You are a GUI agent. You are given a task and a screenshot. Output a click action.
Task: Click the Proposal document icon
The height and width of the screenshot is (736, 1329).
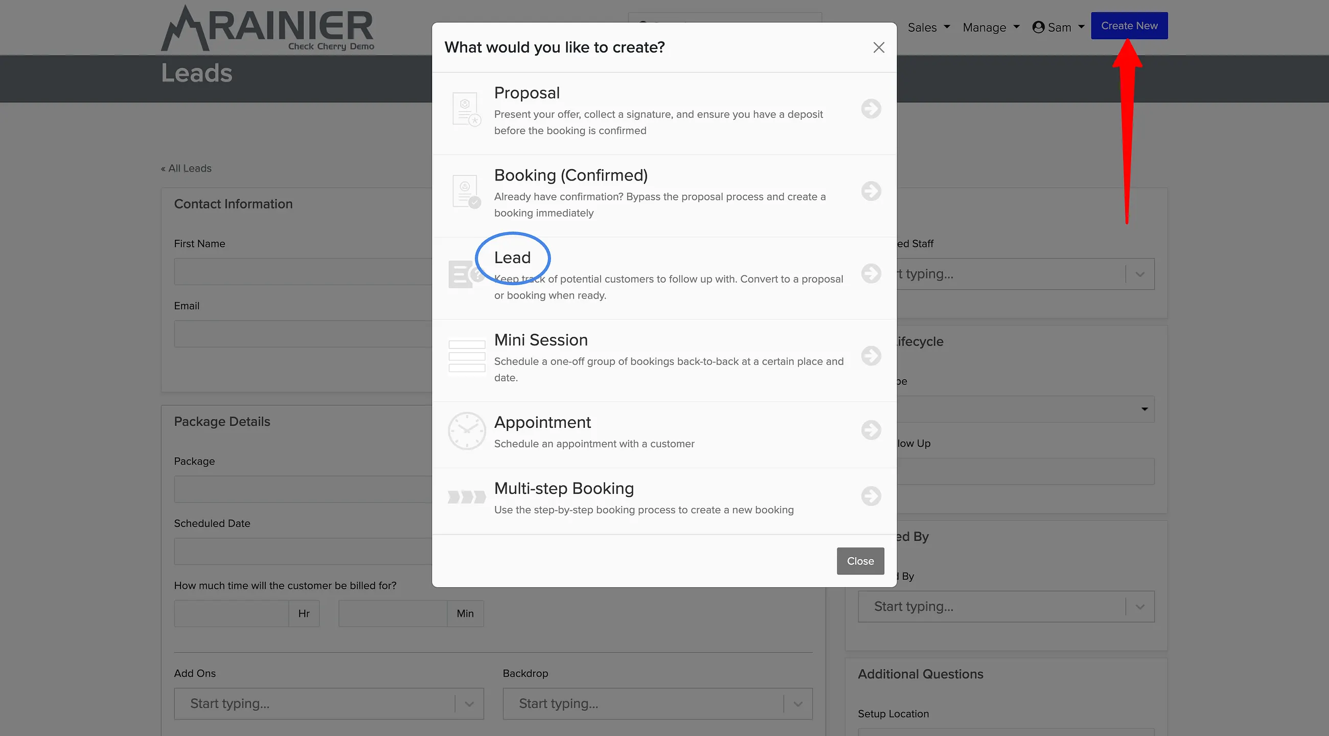[x=466, y=109]
